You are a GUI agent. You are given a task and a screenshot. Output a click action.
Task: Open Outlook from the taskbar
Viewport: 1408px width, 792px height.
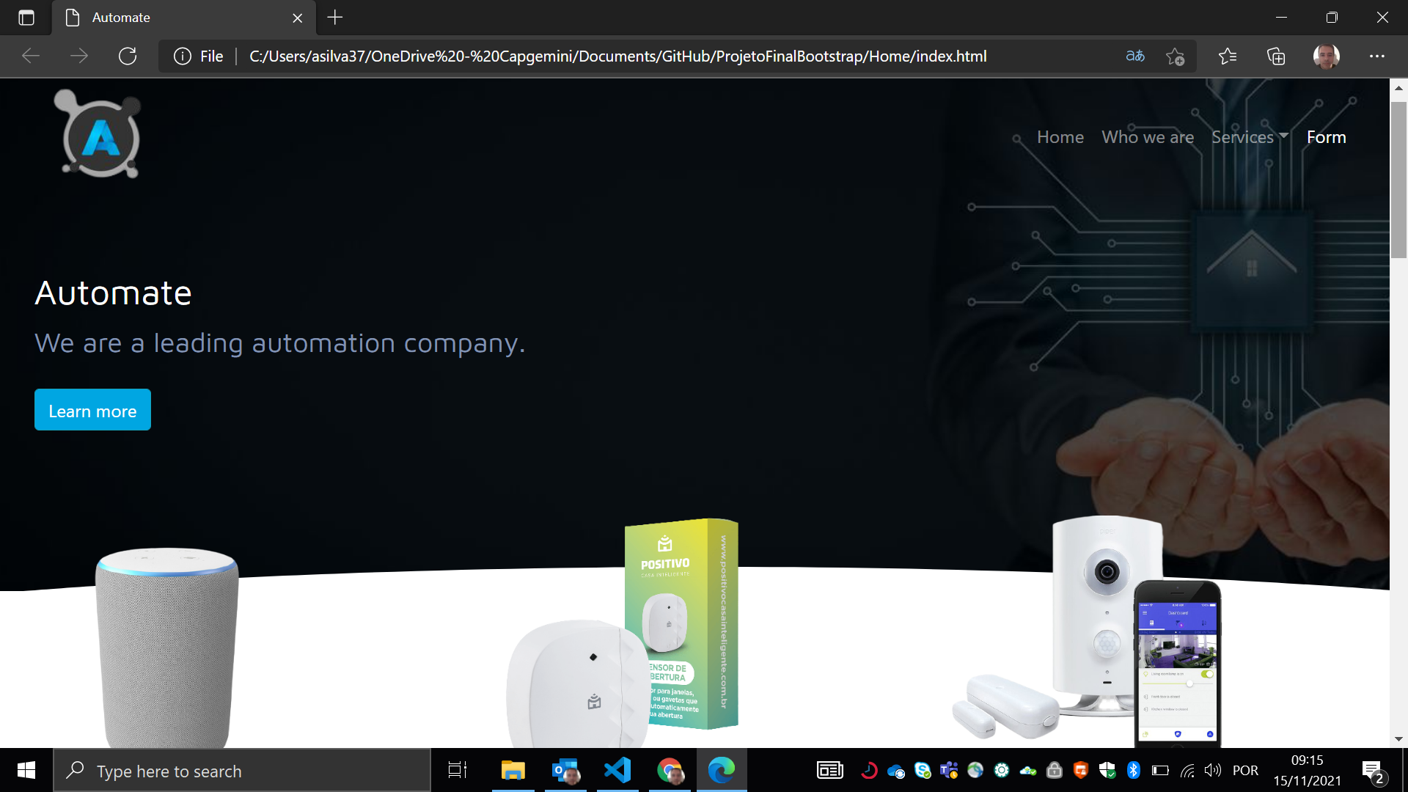coord(565,770)
